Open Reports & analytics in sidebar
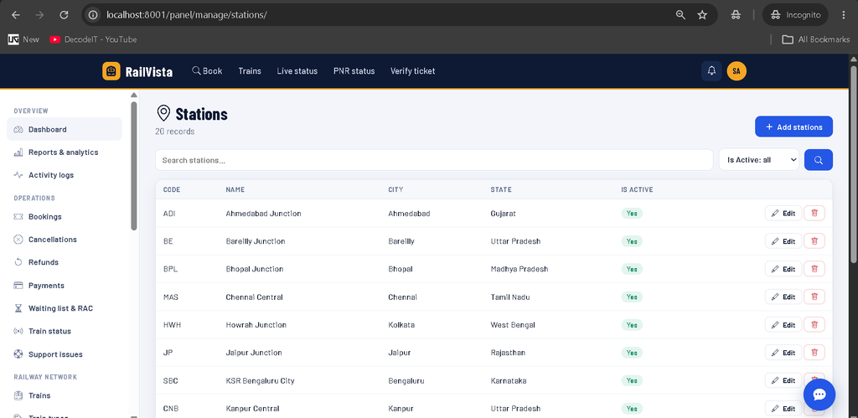The image size is (858, 418). pos(64,152)
